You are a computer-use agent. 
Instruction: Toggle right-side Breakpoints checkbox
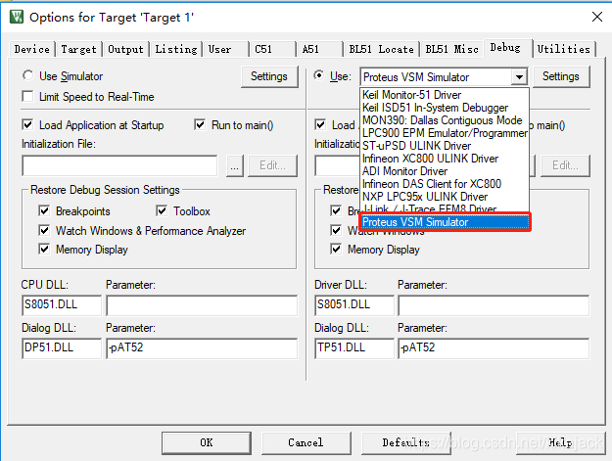(336, 211)
